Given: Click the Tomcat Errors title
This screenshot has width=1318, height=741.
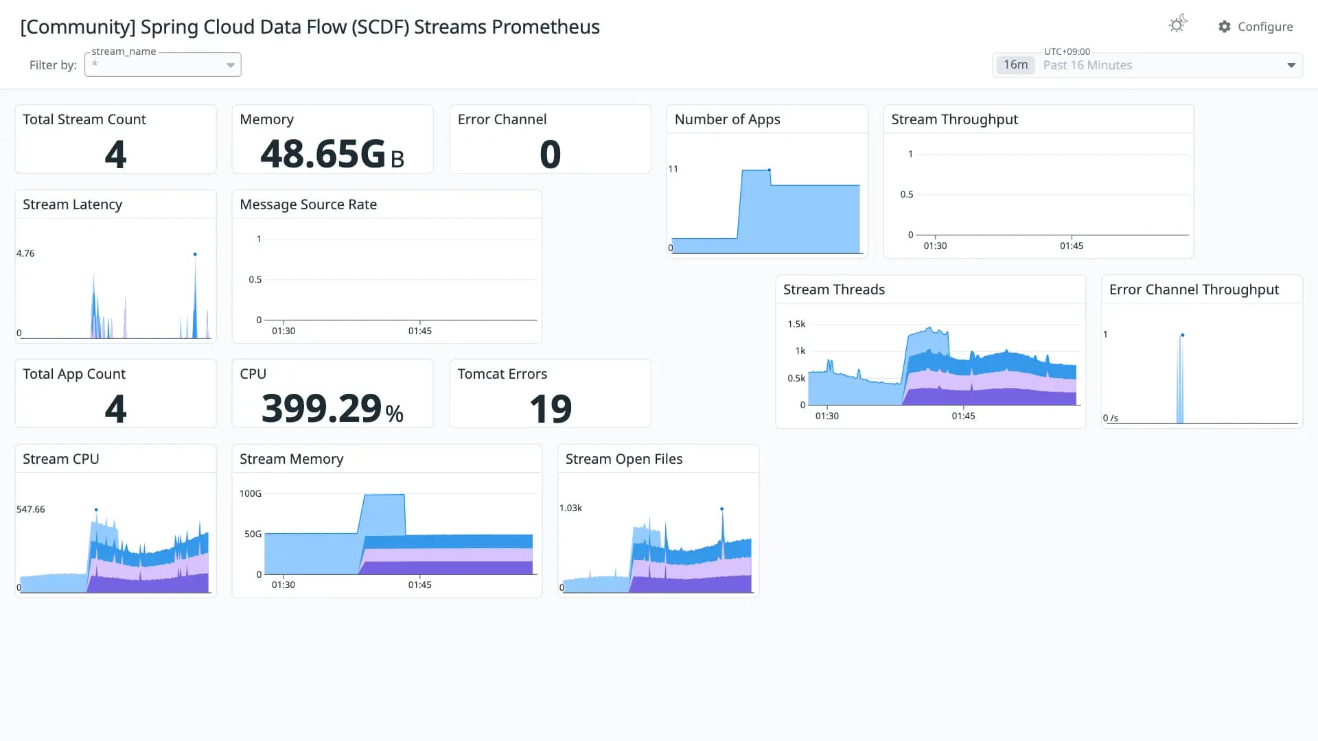Looking at the screenshot, I should coord(502,374).
